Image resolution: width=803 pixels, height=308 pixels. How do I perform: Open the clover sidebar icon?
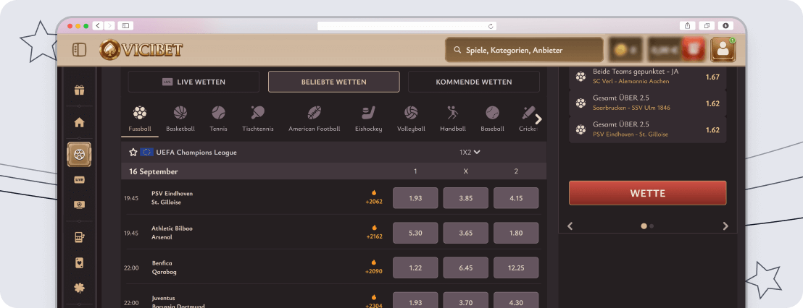click(x=79, y=288)
